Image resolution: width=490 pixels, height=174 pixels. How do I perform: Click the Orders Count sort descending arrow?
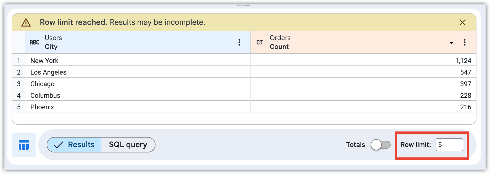pyautogui.click(x=451, y=43)
